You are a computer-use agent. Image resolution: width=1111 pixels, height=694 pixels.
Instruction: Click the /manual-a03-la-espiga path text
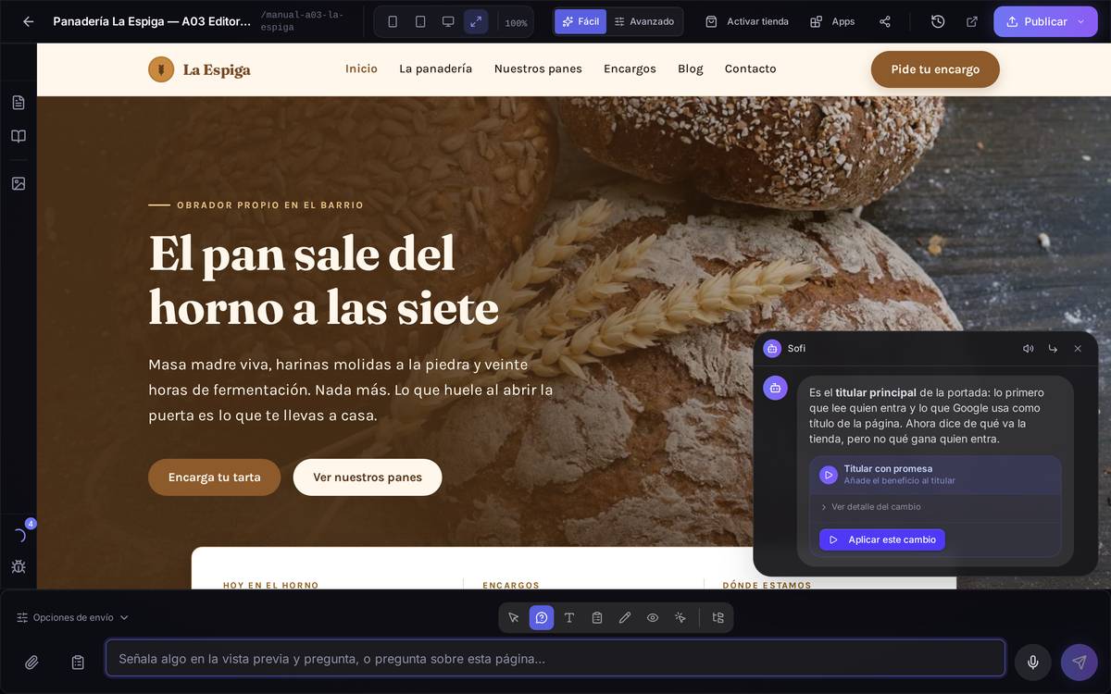coord(302,21)
